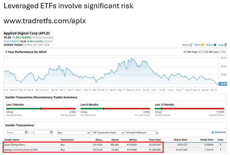This screenshot has width=230, height=155.
Task: Click the 7.7641% held after cell
Action: tap(209, 150)
